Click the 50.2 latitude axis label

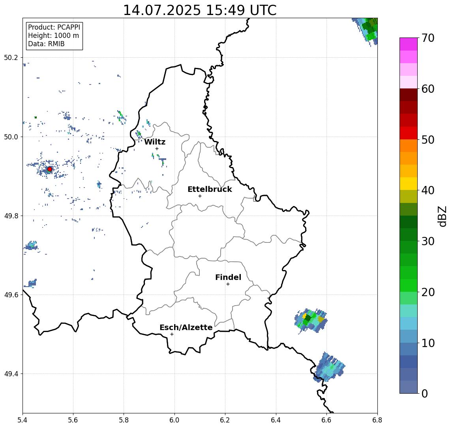[11, 57]
